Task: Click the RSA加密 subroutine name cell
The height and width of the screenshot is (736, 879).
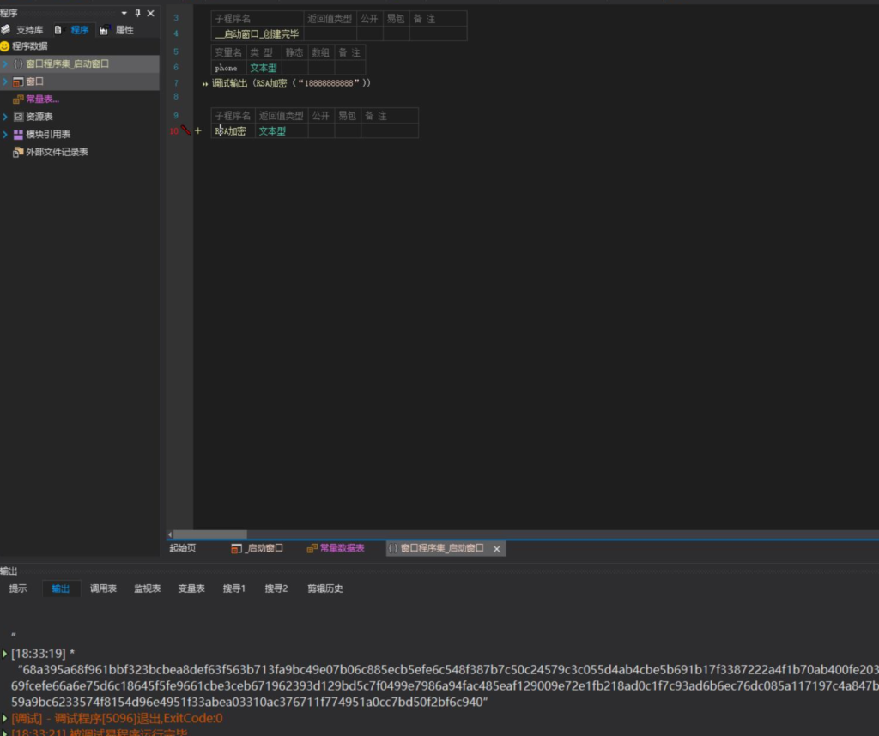Action: [x=233, y=131]
